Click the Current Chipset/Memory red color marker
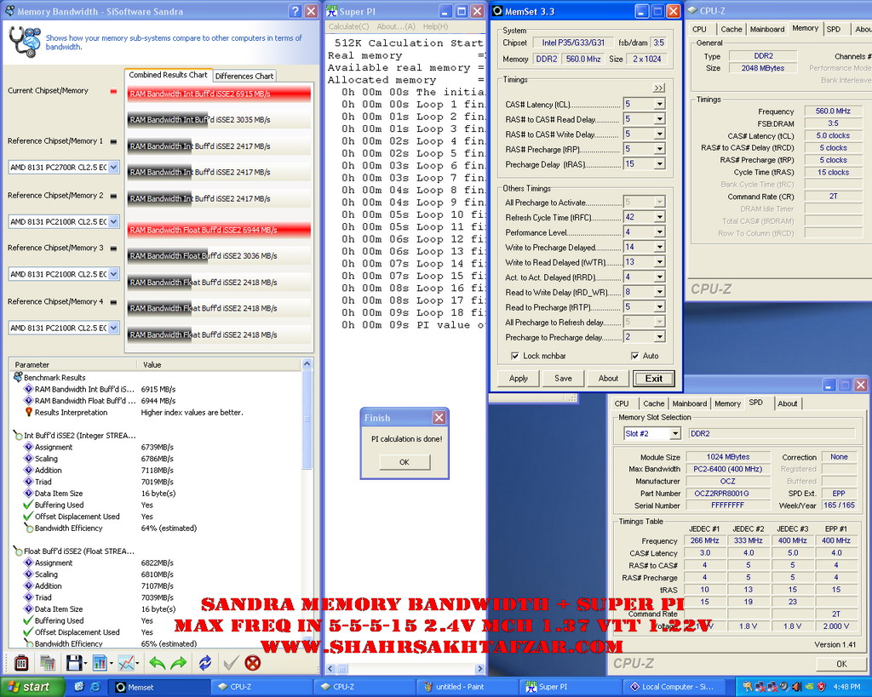872x697 pixels. (113, 91)
